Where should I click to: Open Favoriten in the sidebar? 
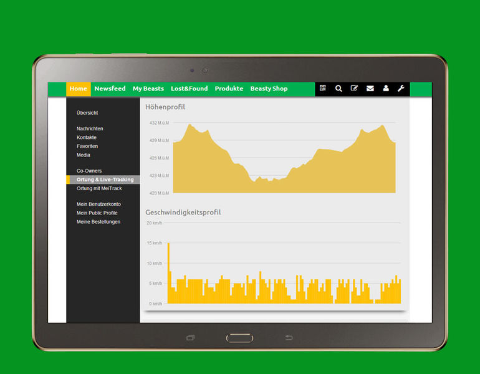coord(87,146)
